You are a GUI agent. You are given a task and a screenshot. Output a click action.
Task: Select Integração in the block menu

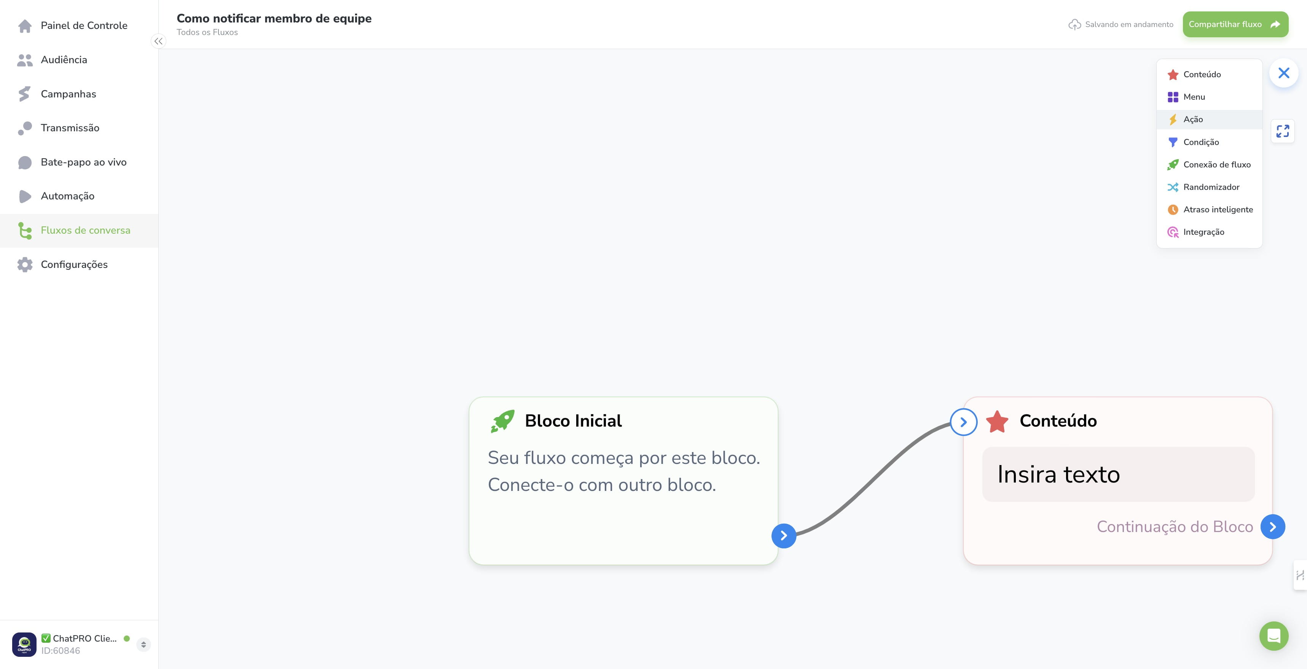tap(1209, 232)
